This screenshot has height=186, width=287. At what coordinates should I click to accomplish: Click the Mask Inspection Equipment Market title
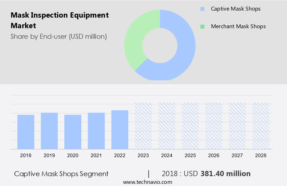[59, 20]
